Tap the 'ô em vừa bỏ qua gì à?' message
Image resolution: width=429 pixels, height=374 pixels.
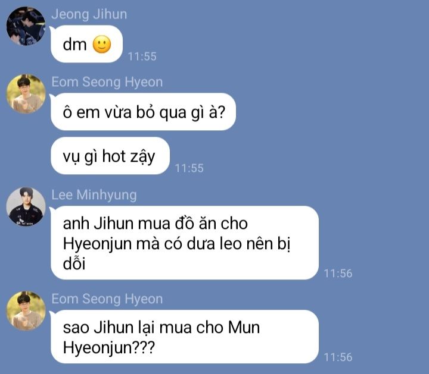pyautogui.click(x=143, y=112)
